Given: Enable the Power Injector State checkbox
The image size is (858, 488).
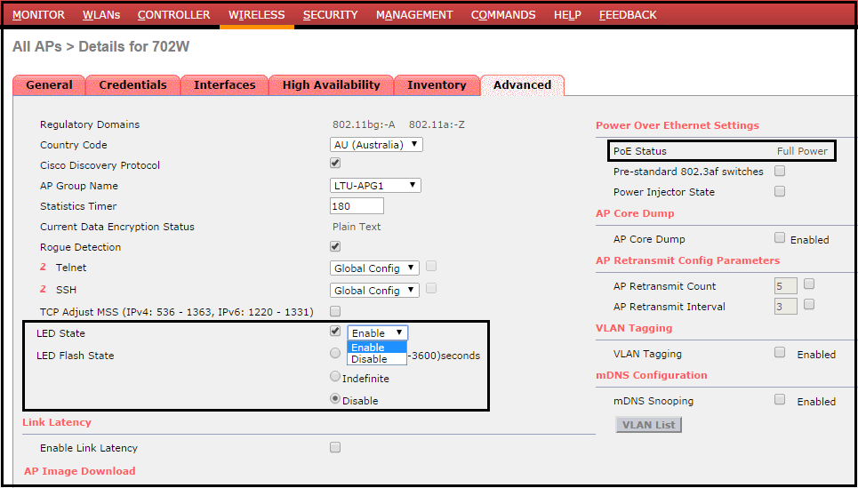Looking at the screenshot, I should pyautogui.click(x=780, y=191).
